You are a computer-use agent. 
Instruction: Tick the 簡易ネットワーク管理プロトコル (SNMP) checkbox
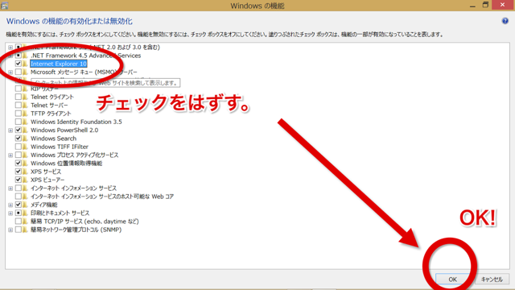coord(19,230)
